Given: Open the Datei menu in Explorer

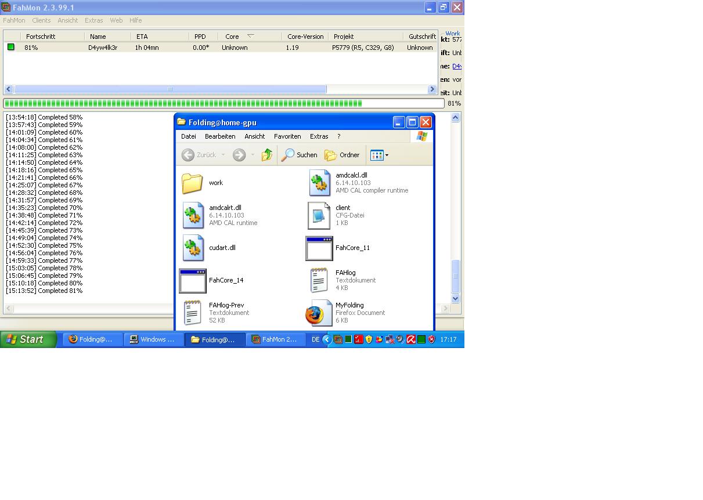Looking at the screenshot, I should point(189,136).
